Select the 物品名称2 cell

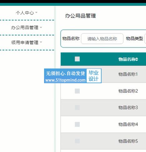[128, 91]
